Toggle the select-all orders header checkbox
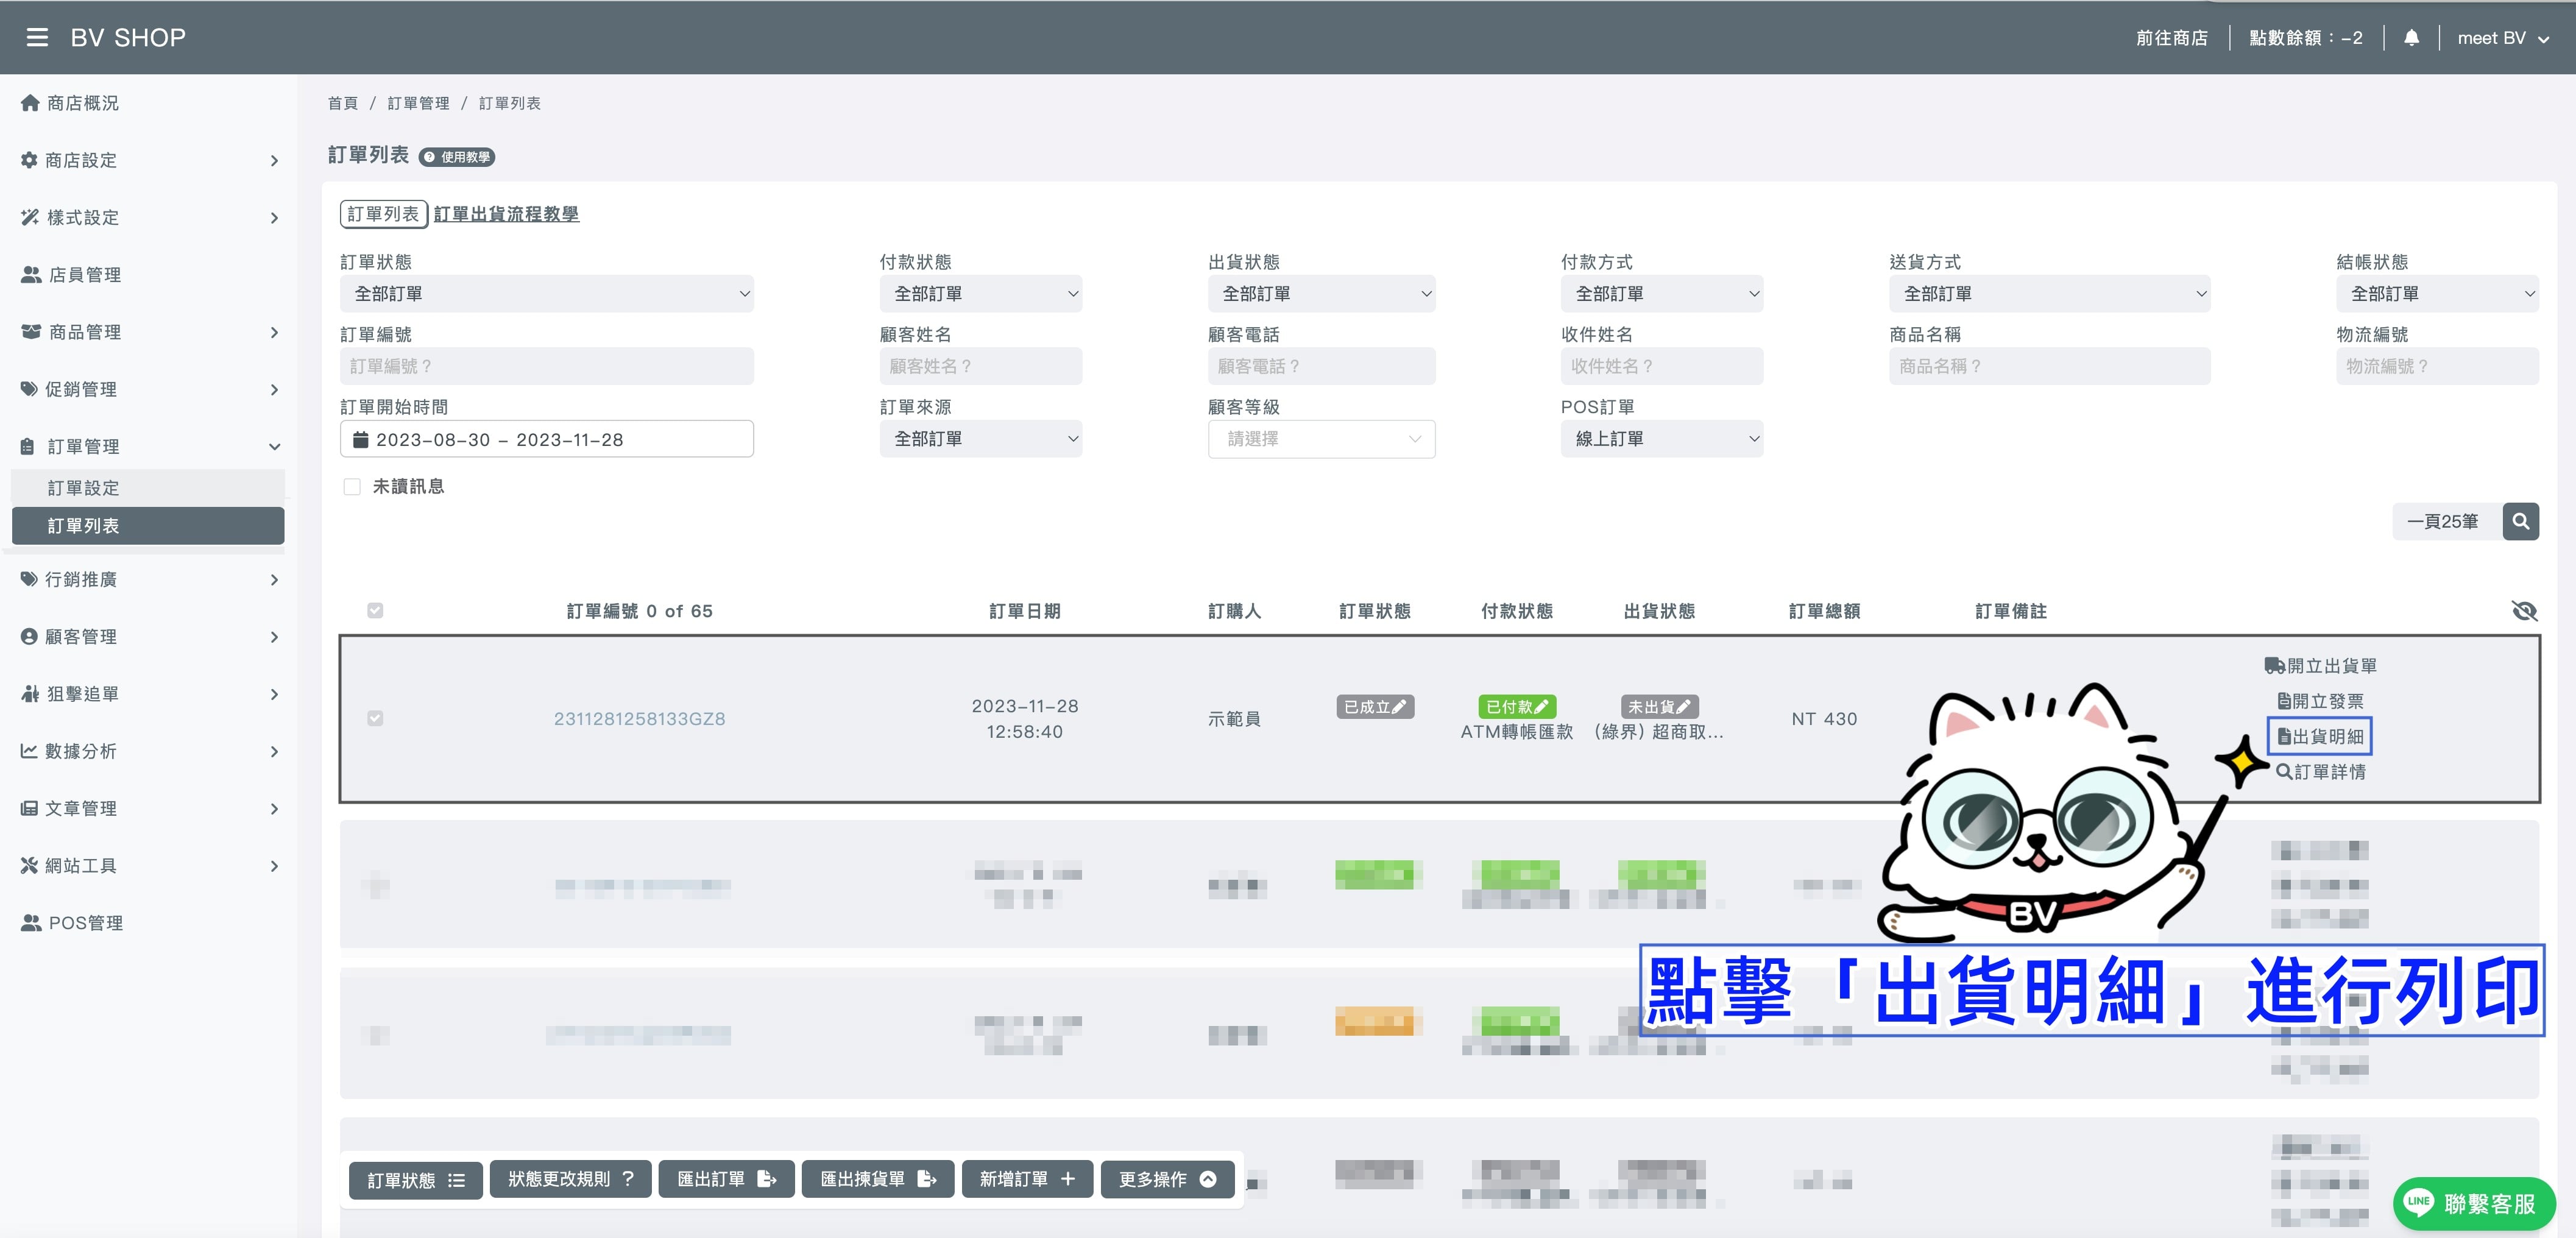Screen dimensions: 2576x1238 click(x=375, y=610)
